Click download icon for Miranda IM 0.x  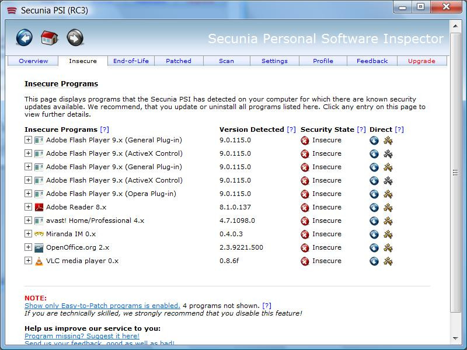point(374,235)
